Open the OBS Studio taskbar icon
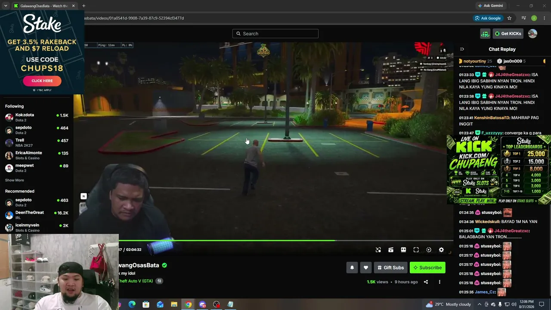 click(x=216, y=304)
